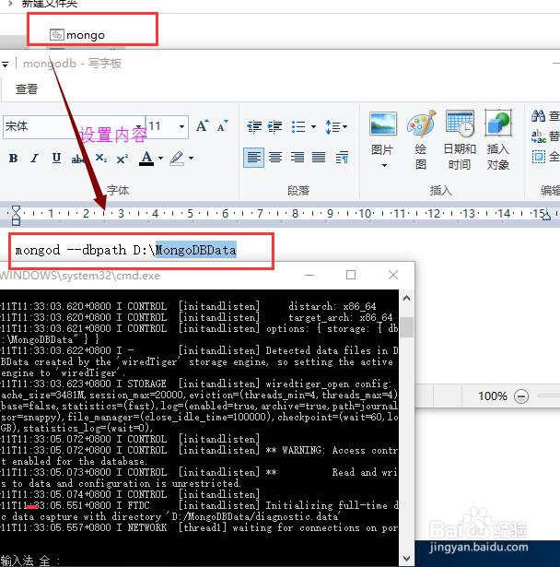
Task: Click the shrink font icon
Action: point(222,125)
